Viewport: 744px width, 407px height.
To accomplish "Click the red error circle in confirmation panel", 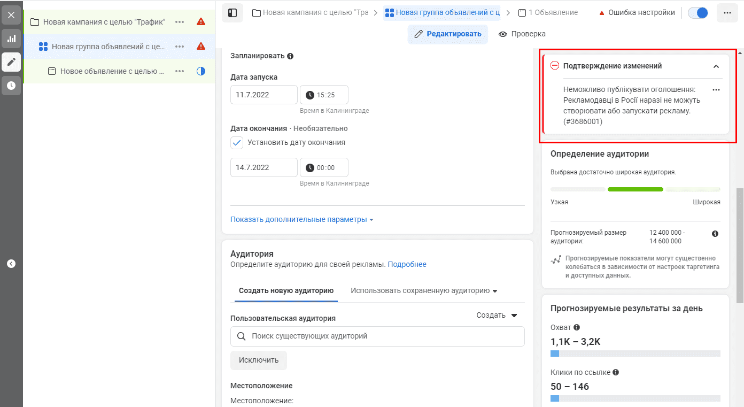I will (555, 66).
